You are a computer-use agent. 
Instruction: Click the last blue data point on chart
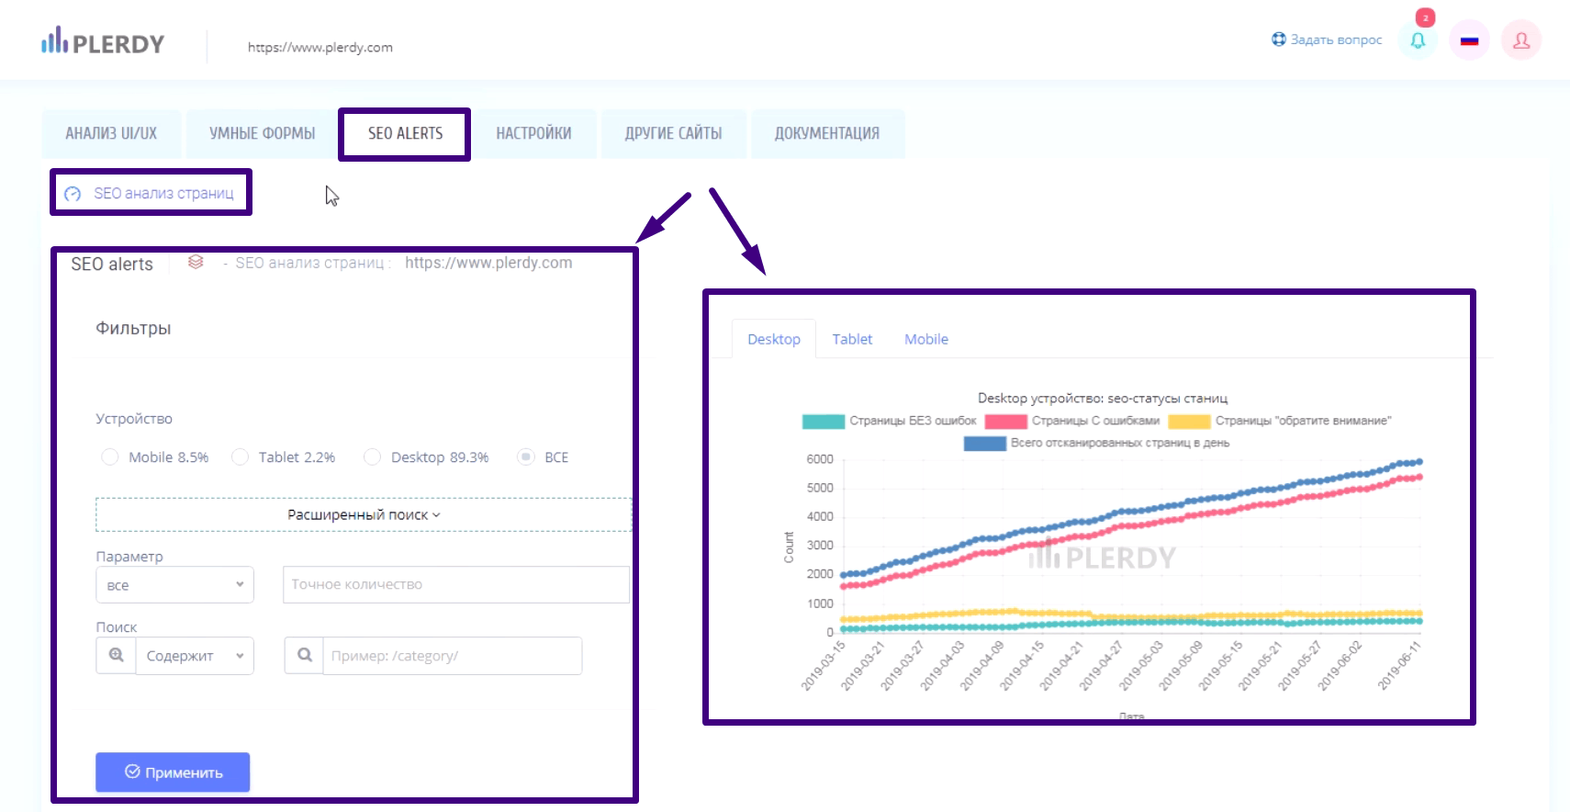click(1419, 462)
